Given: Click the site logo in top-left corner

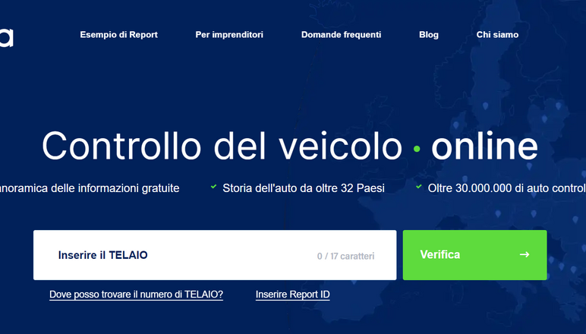Looking at the screenshot, I should coord(6,37).
